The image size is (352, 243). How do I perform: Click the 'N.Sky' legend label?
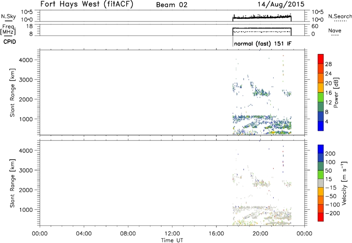coord(8,16)
